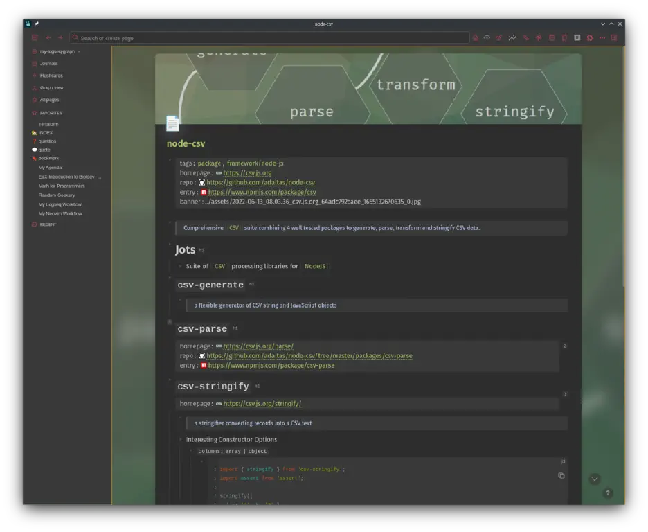Click the Search or create page field
Viewport: 648px width, 532px height.
point(269,38)
